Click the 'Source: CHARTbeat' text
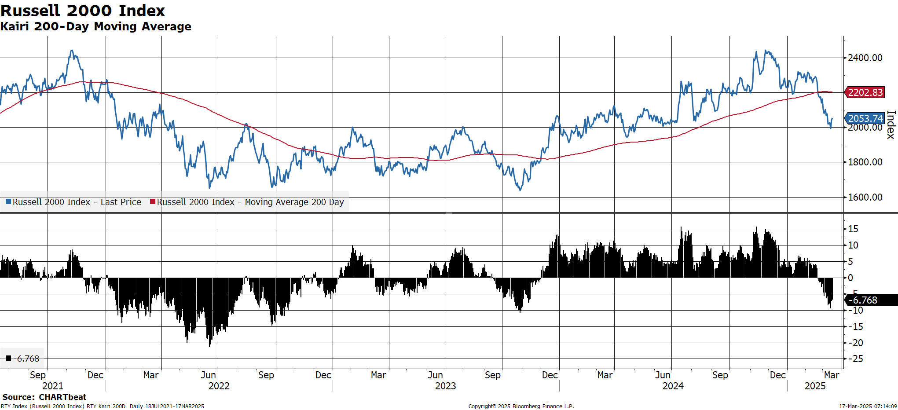Image resolution: width=898 pixels, height=410 pixels. 44,397
